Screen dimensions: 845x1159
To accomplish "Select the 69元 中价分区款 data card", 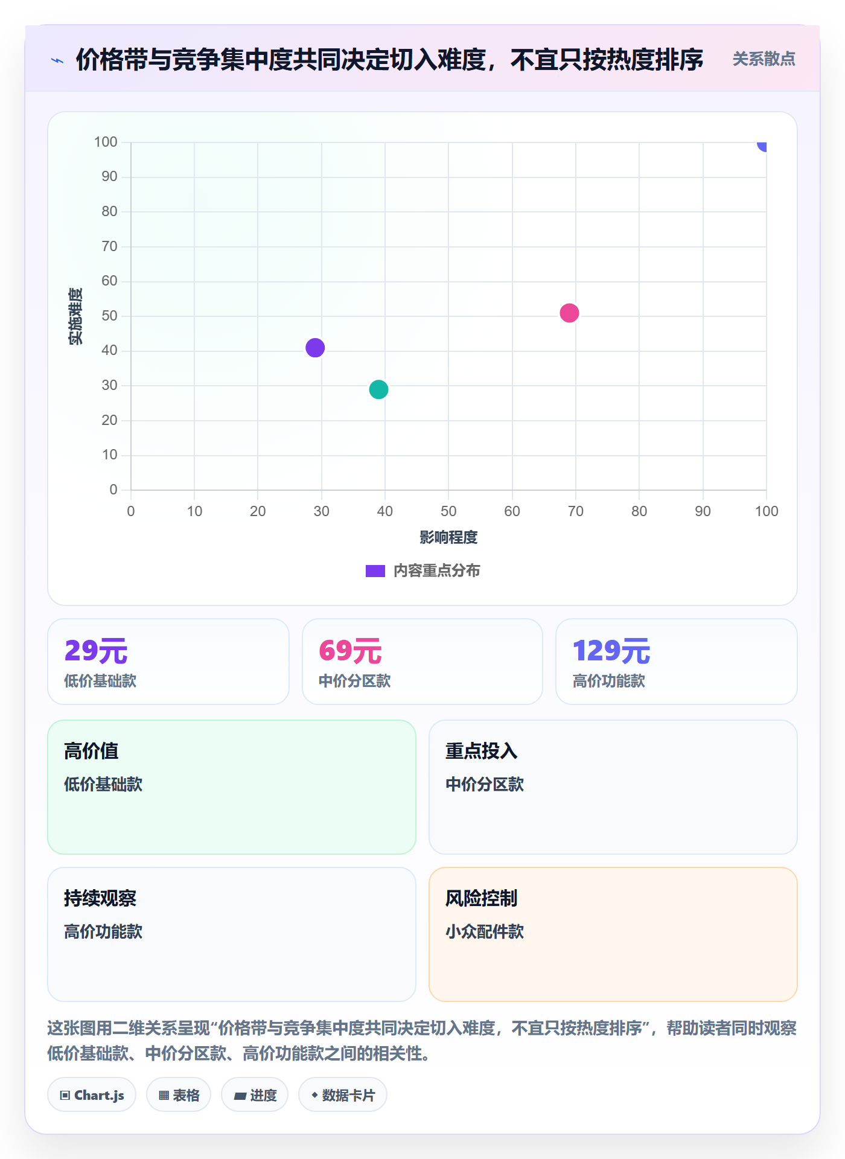I will [x=422, y=662].
